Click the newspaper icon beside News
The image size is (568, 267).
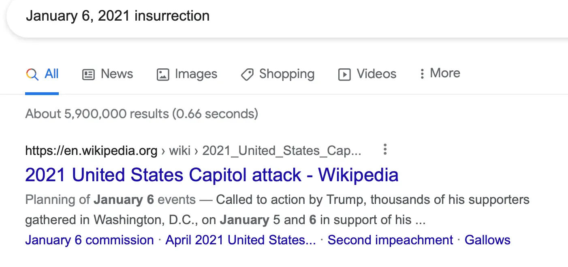point(88,74)
